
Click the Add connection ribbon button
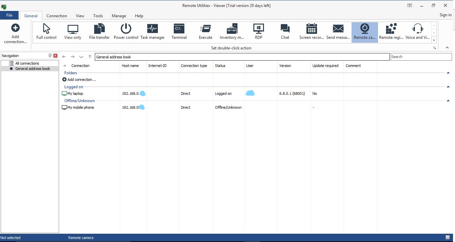point(15,33)
